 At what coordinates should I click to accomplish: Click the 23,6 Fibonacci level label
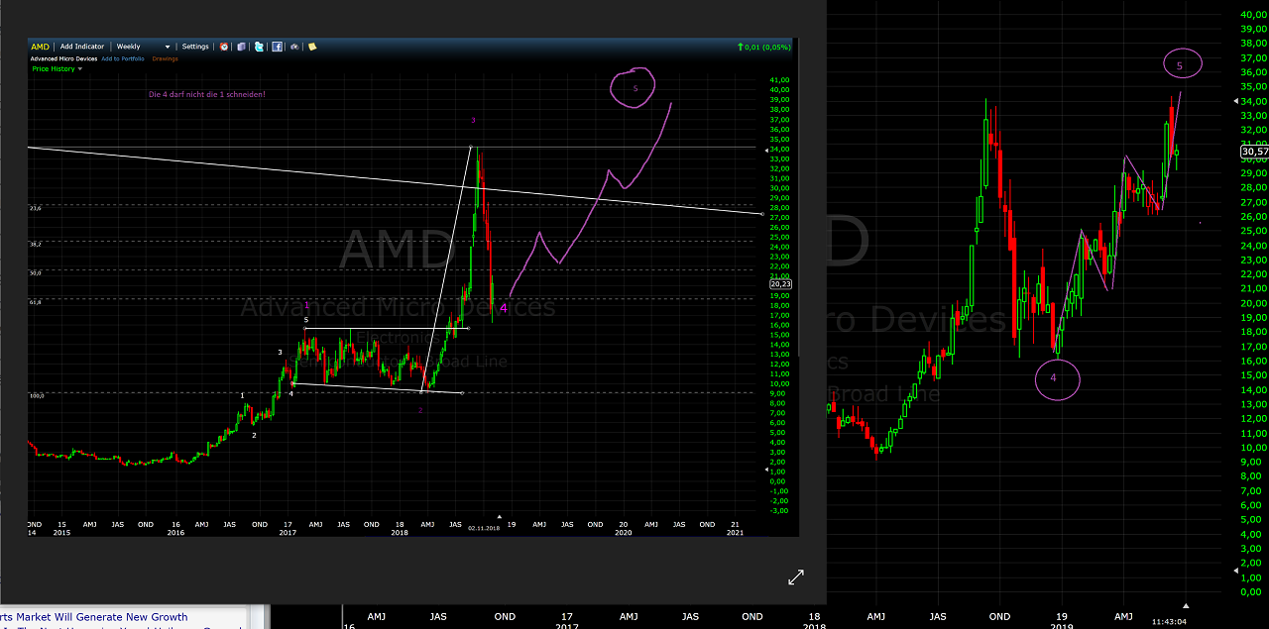35,208
